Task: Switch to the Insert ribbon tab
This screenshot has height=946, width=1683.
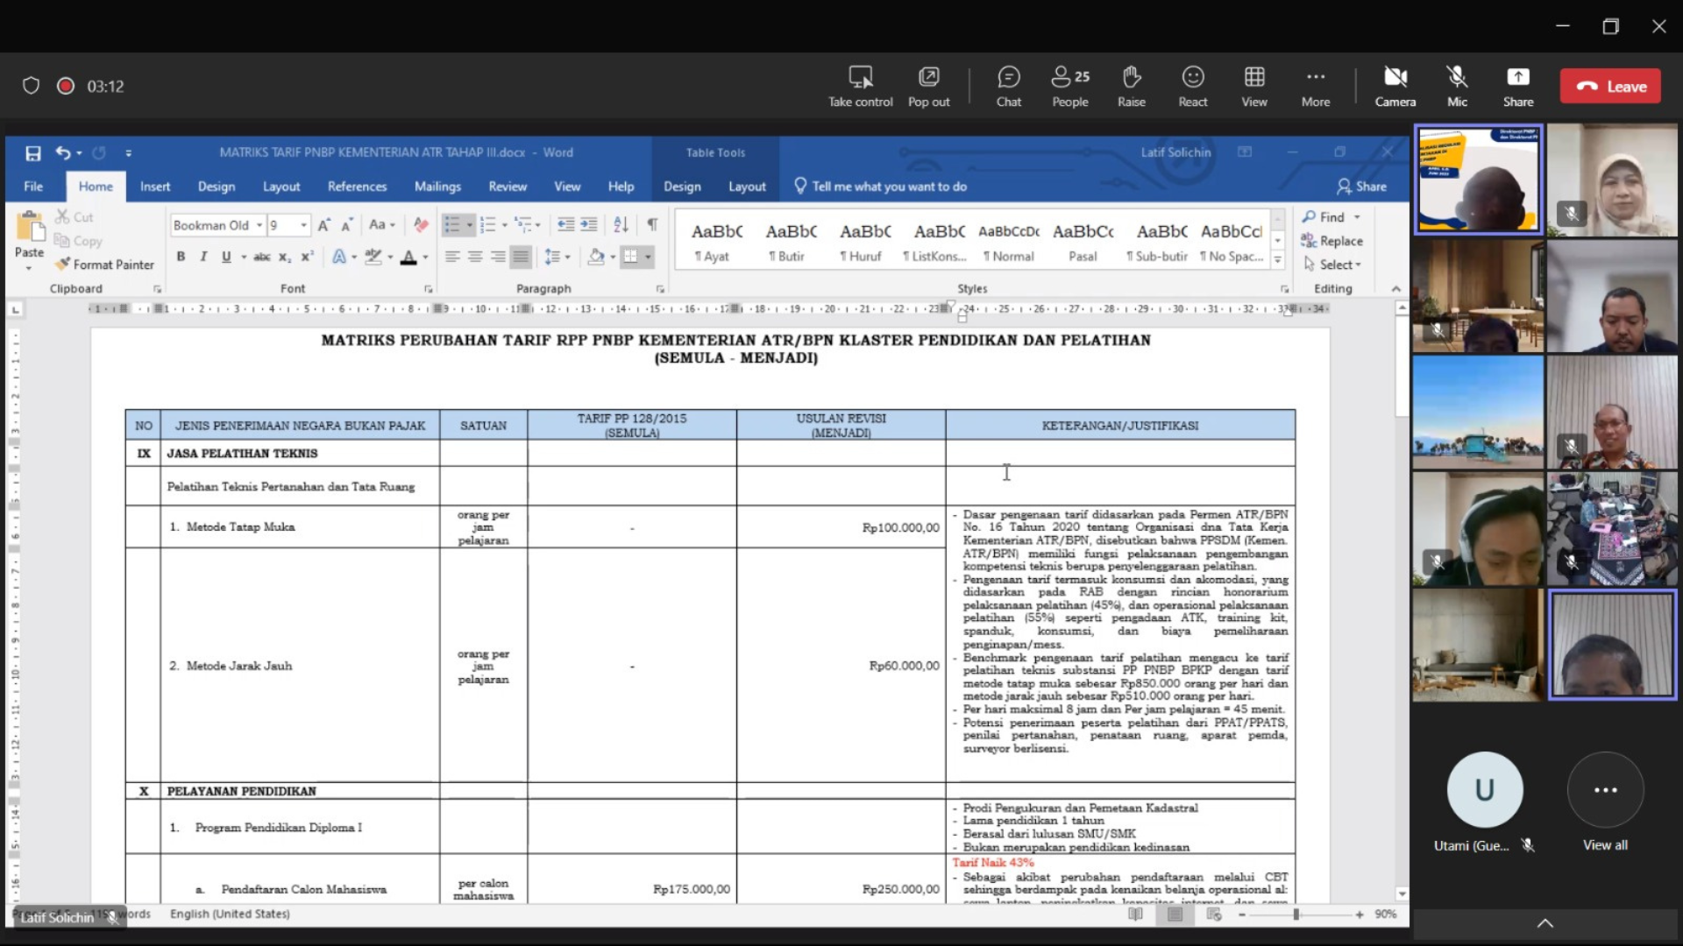Action: pos(155,187)
